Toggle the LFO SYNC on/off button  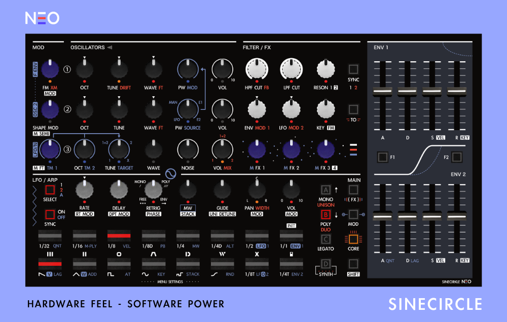pos(50,215)
